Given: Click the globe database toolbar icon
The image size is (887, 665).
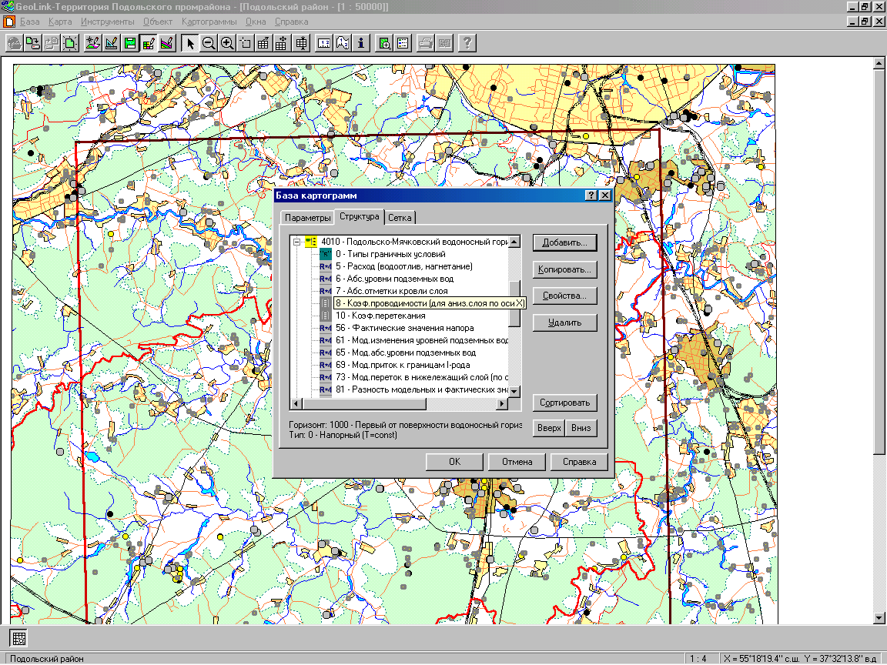Looking at the screenshot, I should click(14, 43).
